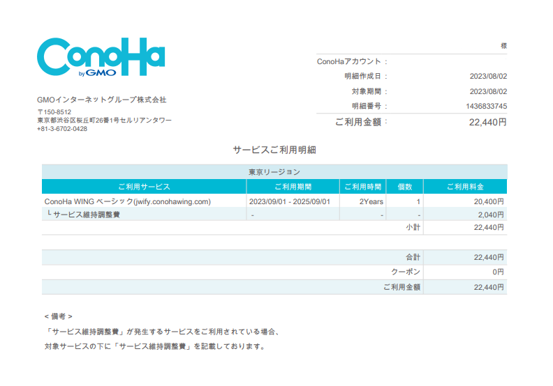Image resolution: width=553 pixels, height=386 pixels.
Task: Select address line 東京都渋谷区桜丘町26番1号セルリアンタワー
Action: [105, 121]
